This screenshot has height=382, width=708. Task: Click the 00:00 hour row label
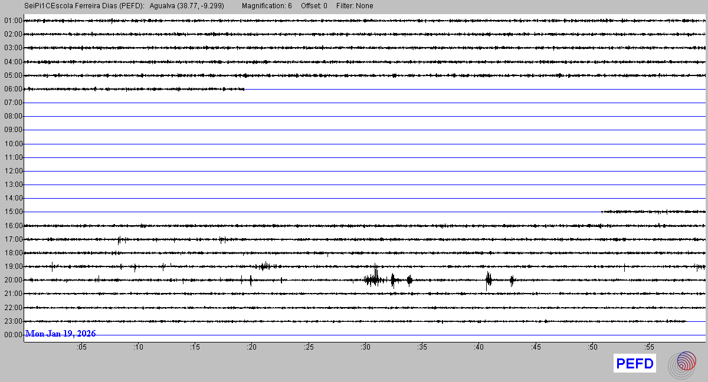(x=13, y=335)
